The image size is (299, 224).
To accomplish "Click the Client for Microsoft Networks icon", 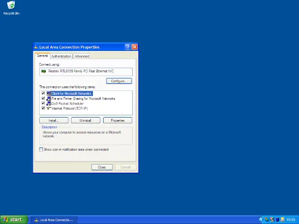I will coord(49,93).
